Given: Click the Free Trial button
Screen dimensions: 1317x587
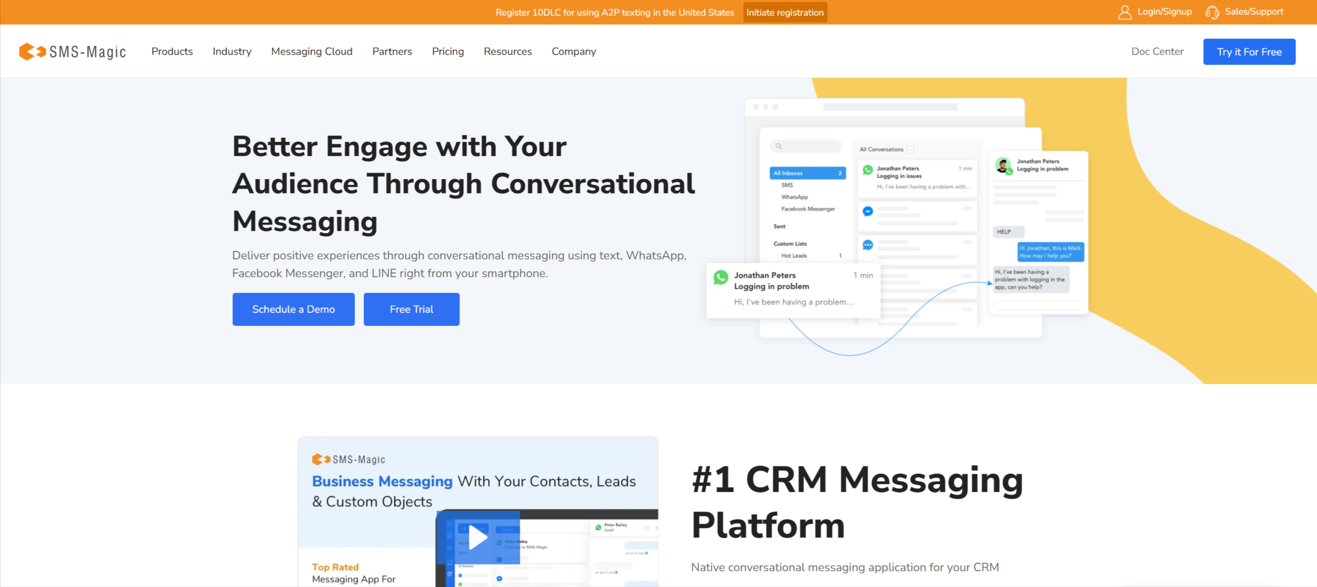Looking at the screenshot, I should [411, 309].
